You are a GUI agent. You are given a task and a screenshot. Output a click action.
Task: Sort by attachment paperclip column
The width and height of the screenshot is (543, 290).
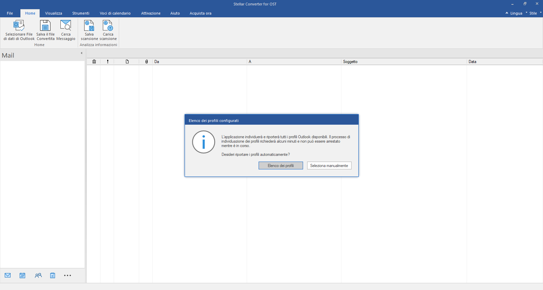(x=147, y=62)
